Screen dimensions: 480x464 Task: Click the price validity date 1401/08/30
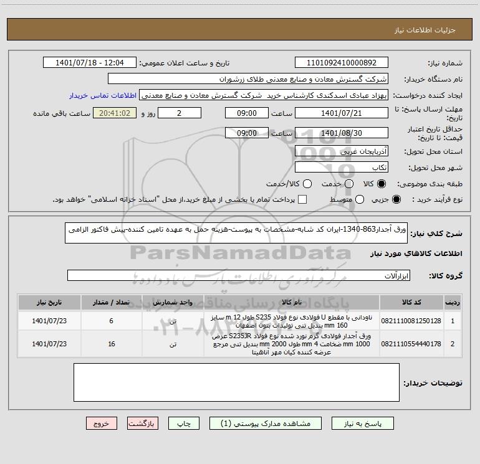coord(342,133)
